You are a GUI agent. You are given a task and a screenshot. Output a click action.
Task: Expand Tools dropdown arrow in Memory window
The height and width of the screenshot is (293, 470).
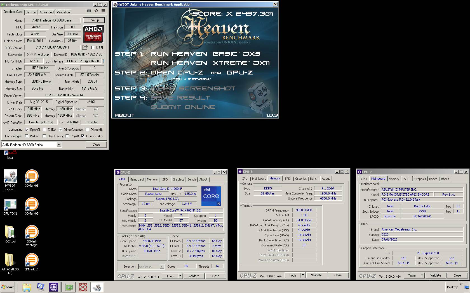point(303,275)
